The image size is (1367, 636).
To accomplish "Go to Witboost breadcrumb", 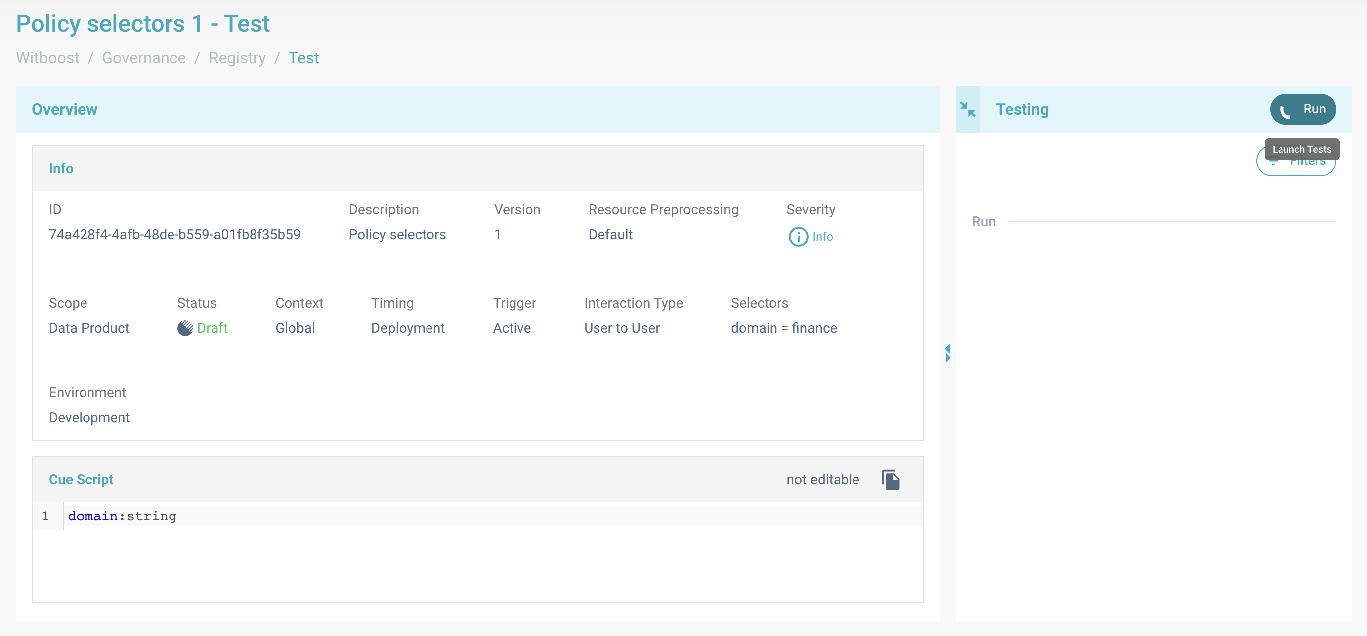I will click(x=47, y=58).
